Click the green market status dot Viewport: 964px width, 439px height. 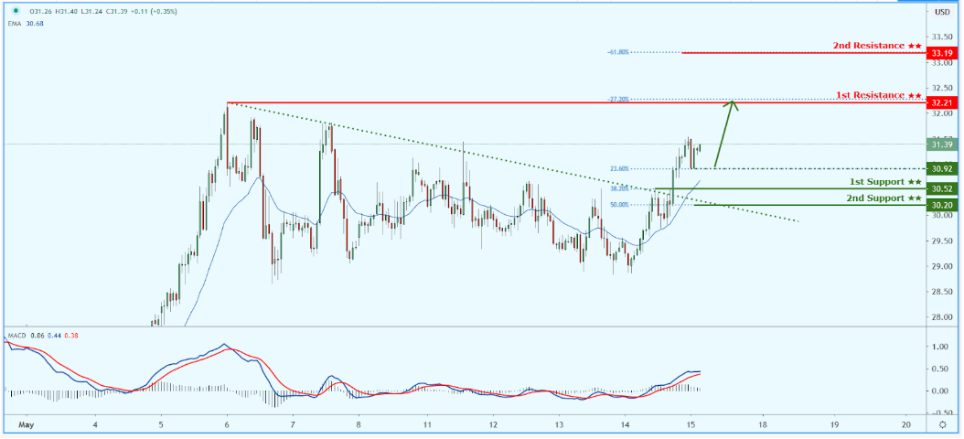14,11
